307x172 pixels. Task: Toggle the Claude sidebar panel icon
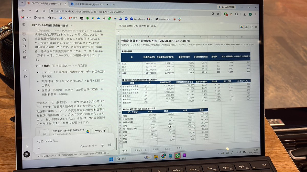click(24, 24)
